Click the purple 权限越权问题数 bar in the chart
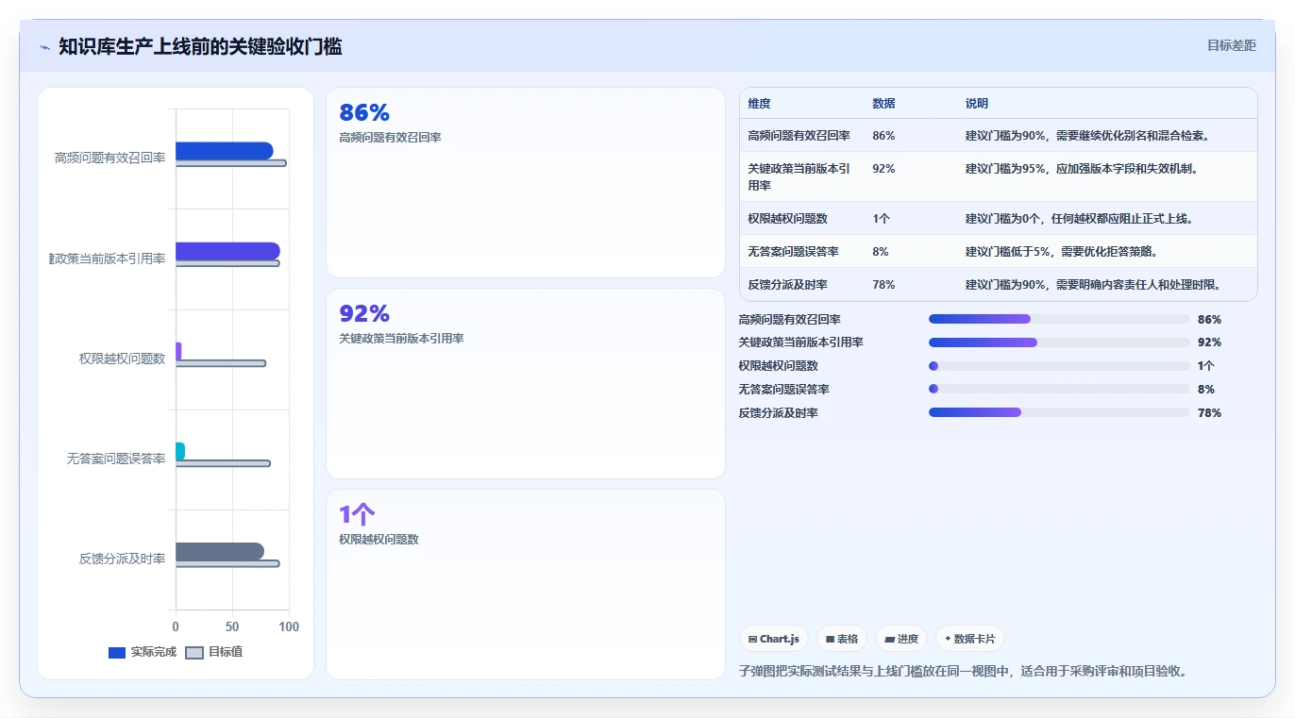The width and height of the screenshot is (1295, 718). click(178, 351)
